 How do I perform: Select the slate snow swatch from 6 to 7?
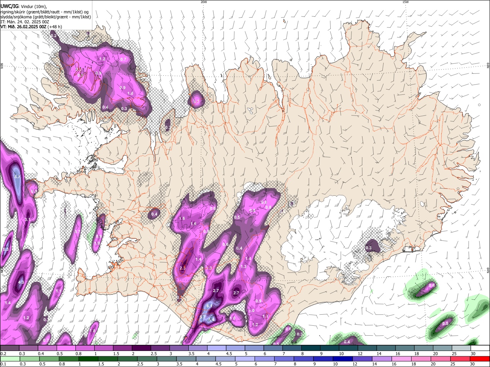(273, 348)
